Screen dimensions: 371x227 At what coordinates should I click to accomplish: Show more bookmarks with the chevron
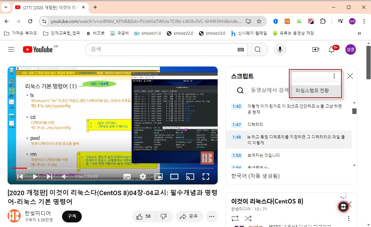point(360,33)
